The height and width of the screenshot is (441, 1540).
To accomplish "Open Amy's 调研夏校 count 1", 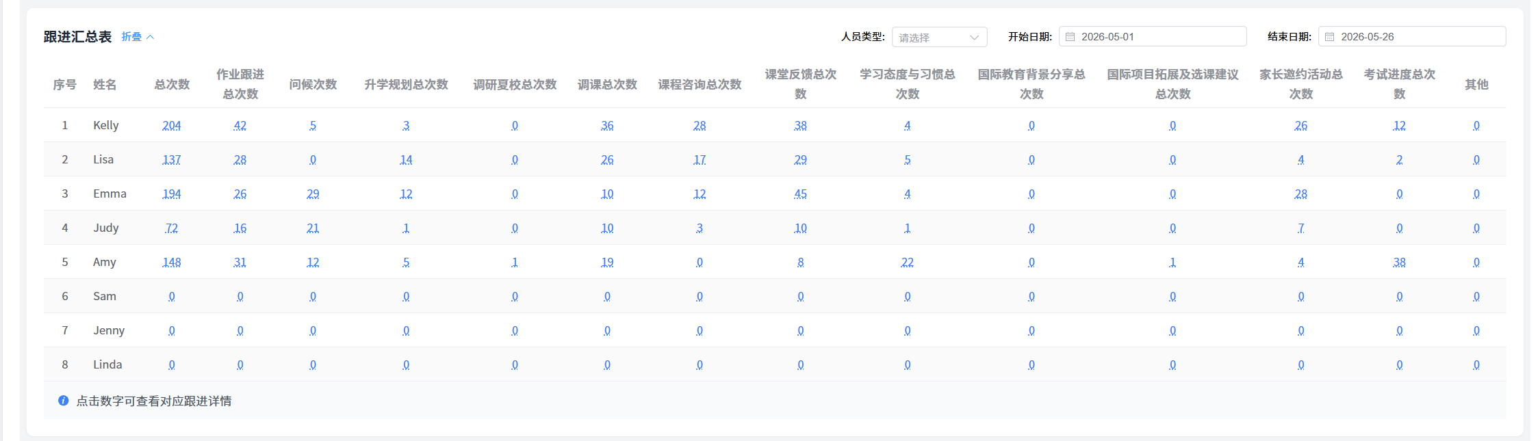I will pyautogui.click(x=515, y=263).
